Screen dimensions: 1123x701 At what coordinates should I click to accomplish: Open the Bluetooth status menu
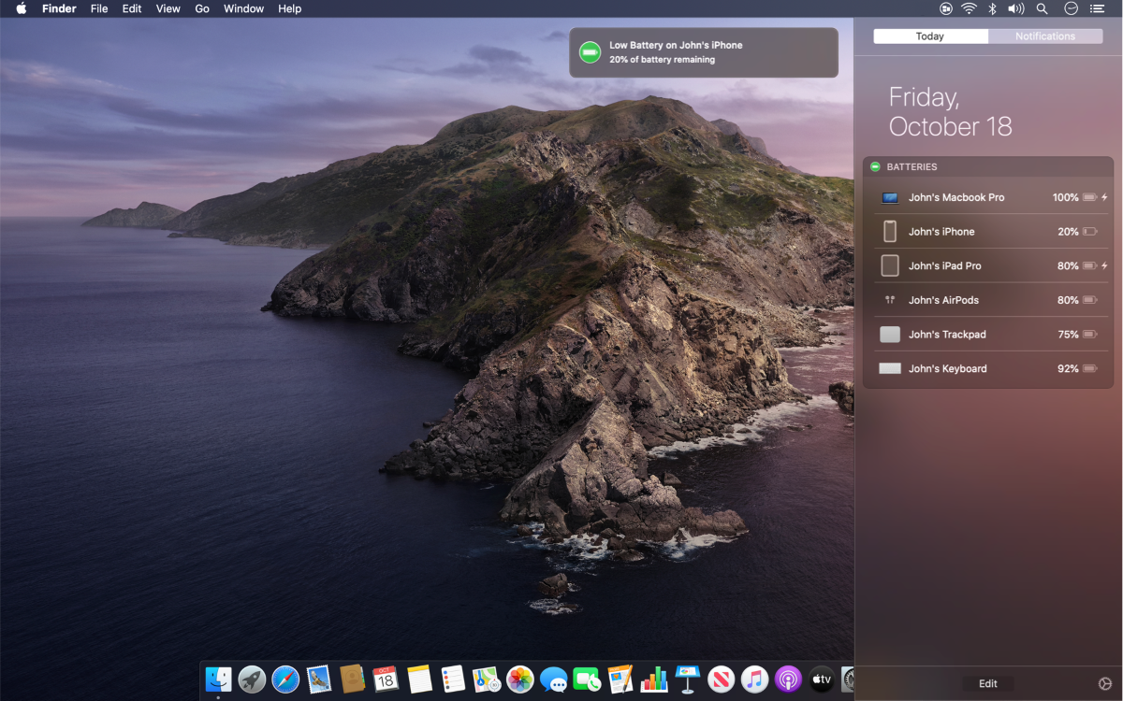coord(992,8)
